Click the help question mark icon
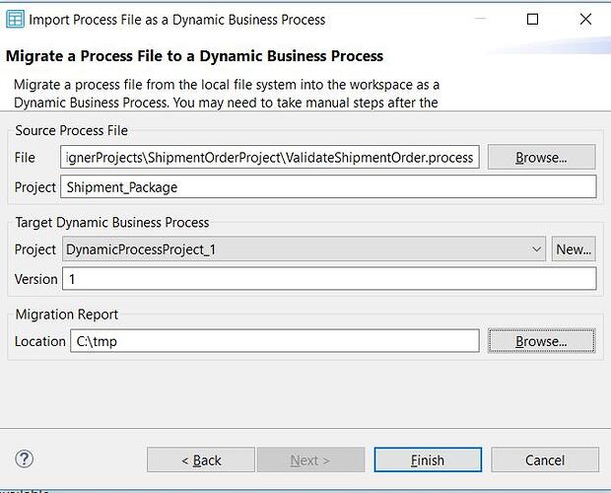Viewport: 611px width, 493px height. tap(25, 458)
